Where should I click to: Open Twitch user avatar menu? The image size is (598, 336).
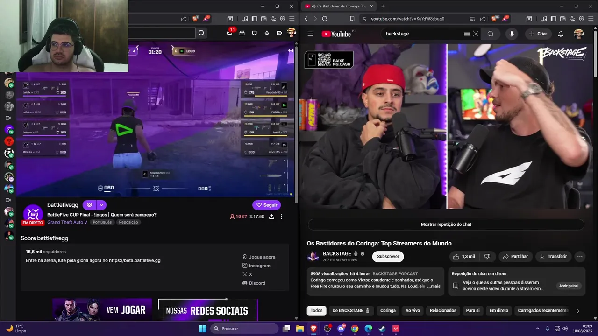coord(292,33)
